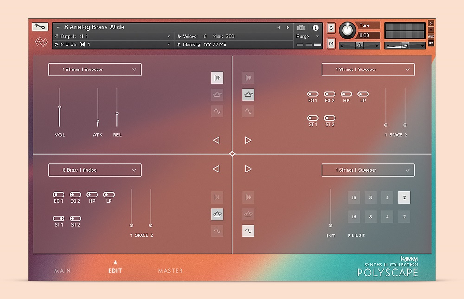Toggle ST 1 switch in bottom-left layer
Screen dimensions: 464x299
pos(58,218)
